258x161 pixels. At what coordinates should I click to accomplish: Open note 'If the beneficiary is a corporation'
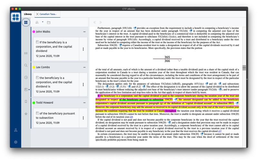[x=56, y=49]
